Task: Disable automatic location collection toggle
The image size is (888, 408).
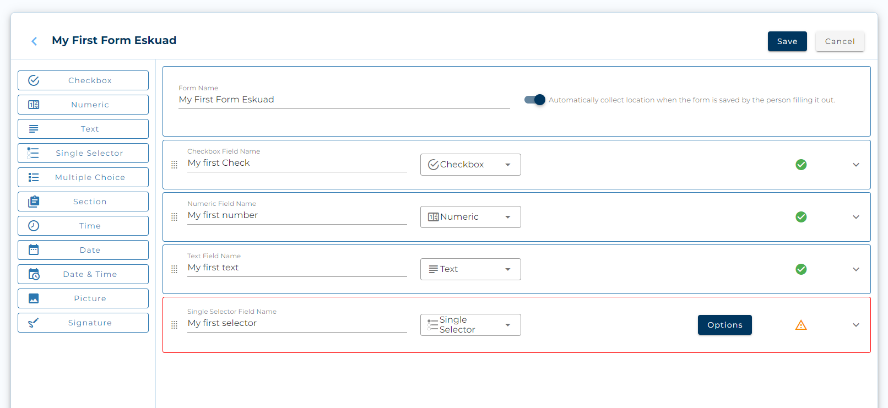Action: click(535, 100)
